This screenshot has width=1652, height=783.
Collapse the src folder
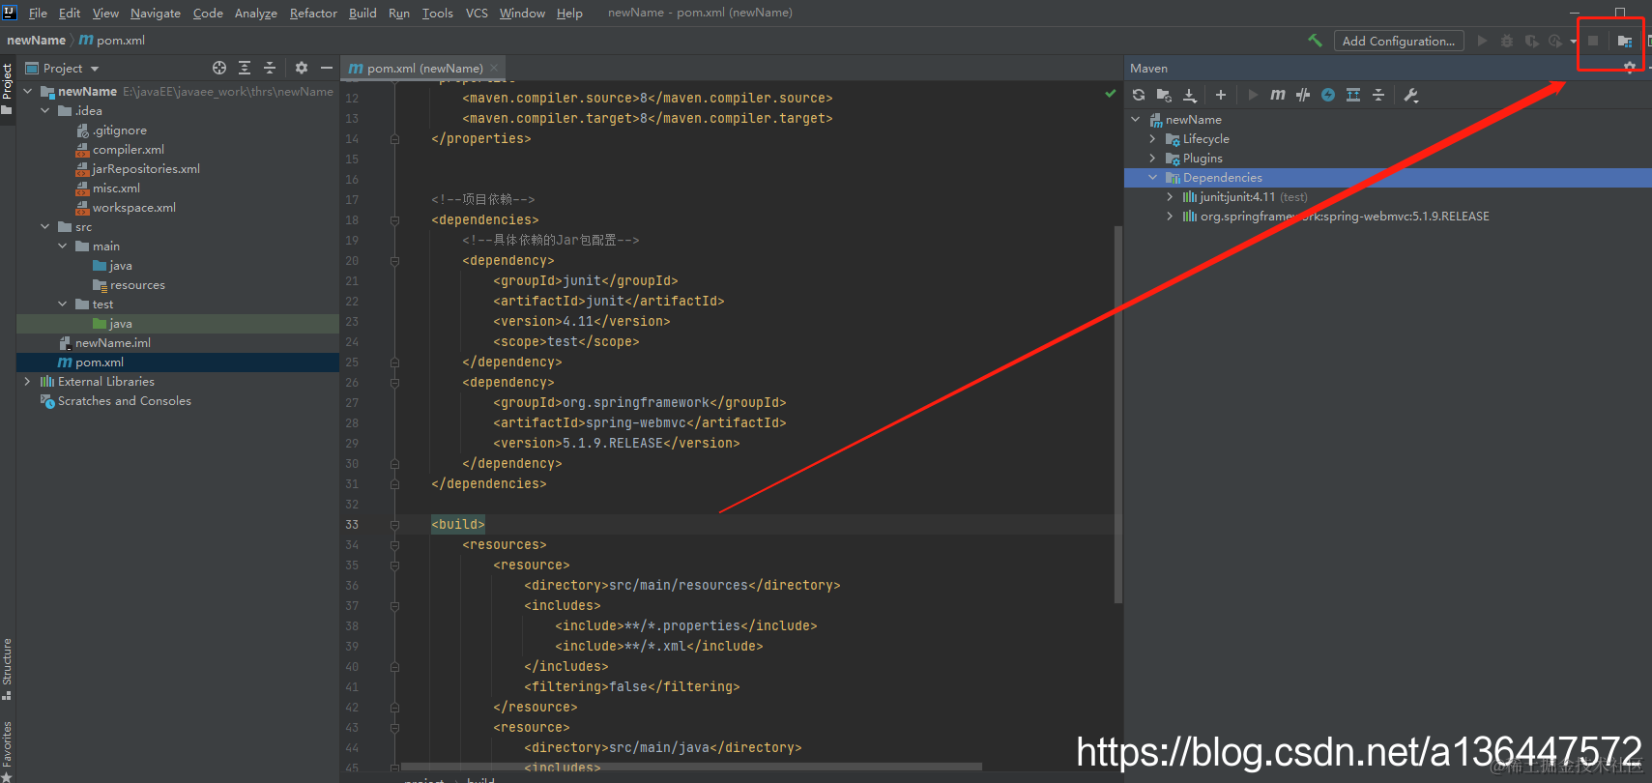point(45,226)
